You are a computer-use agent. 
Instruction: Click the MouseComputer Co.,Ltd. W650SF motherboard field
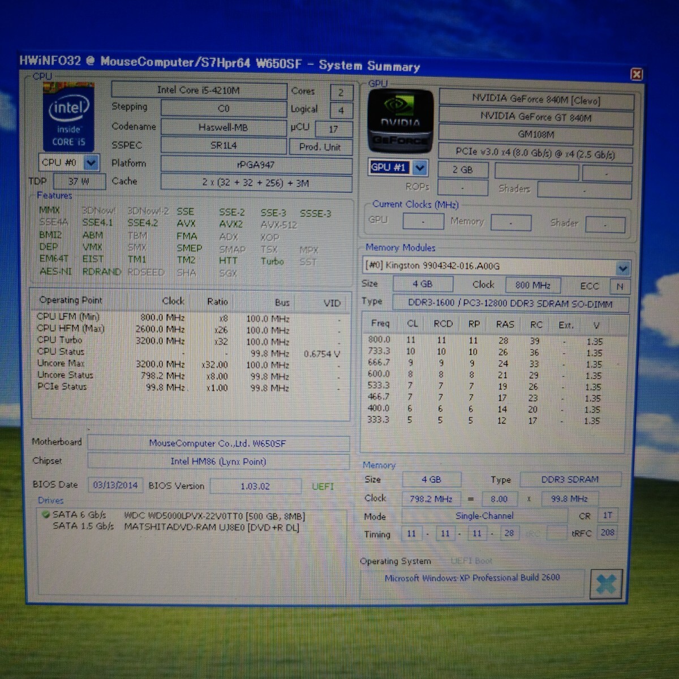point(218,443)
